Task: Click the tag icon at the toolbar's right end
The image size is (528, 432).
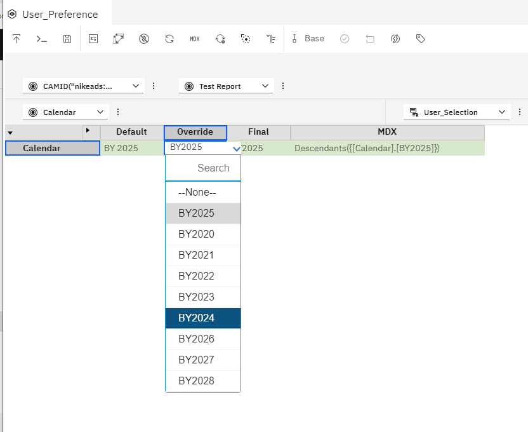Action: click(420, 39)
